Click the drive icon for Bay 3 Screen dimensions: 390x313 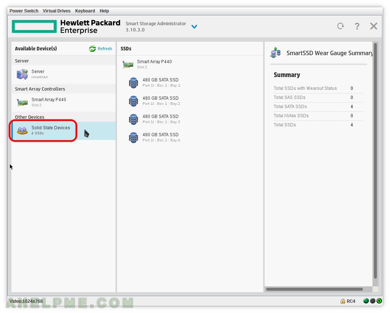point(133,119)
